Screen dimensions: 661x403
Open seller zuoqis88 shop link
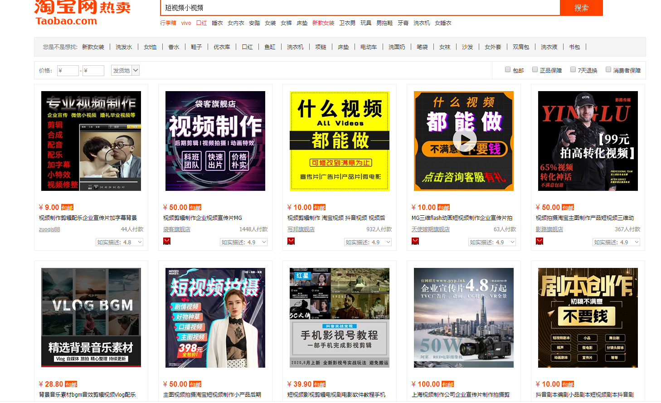tap(49, 229)
